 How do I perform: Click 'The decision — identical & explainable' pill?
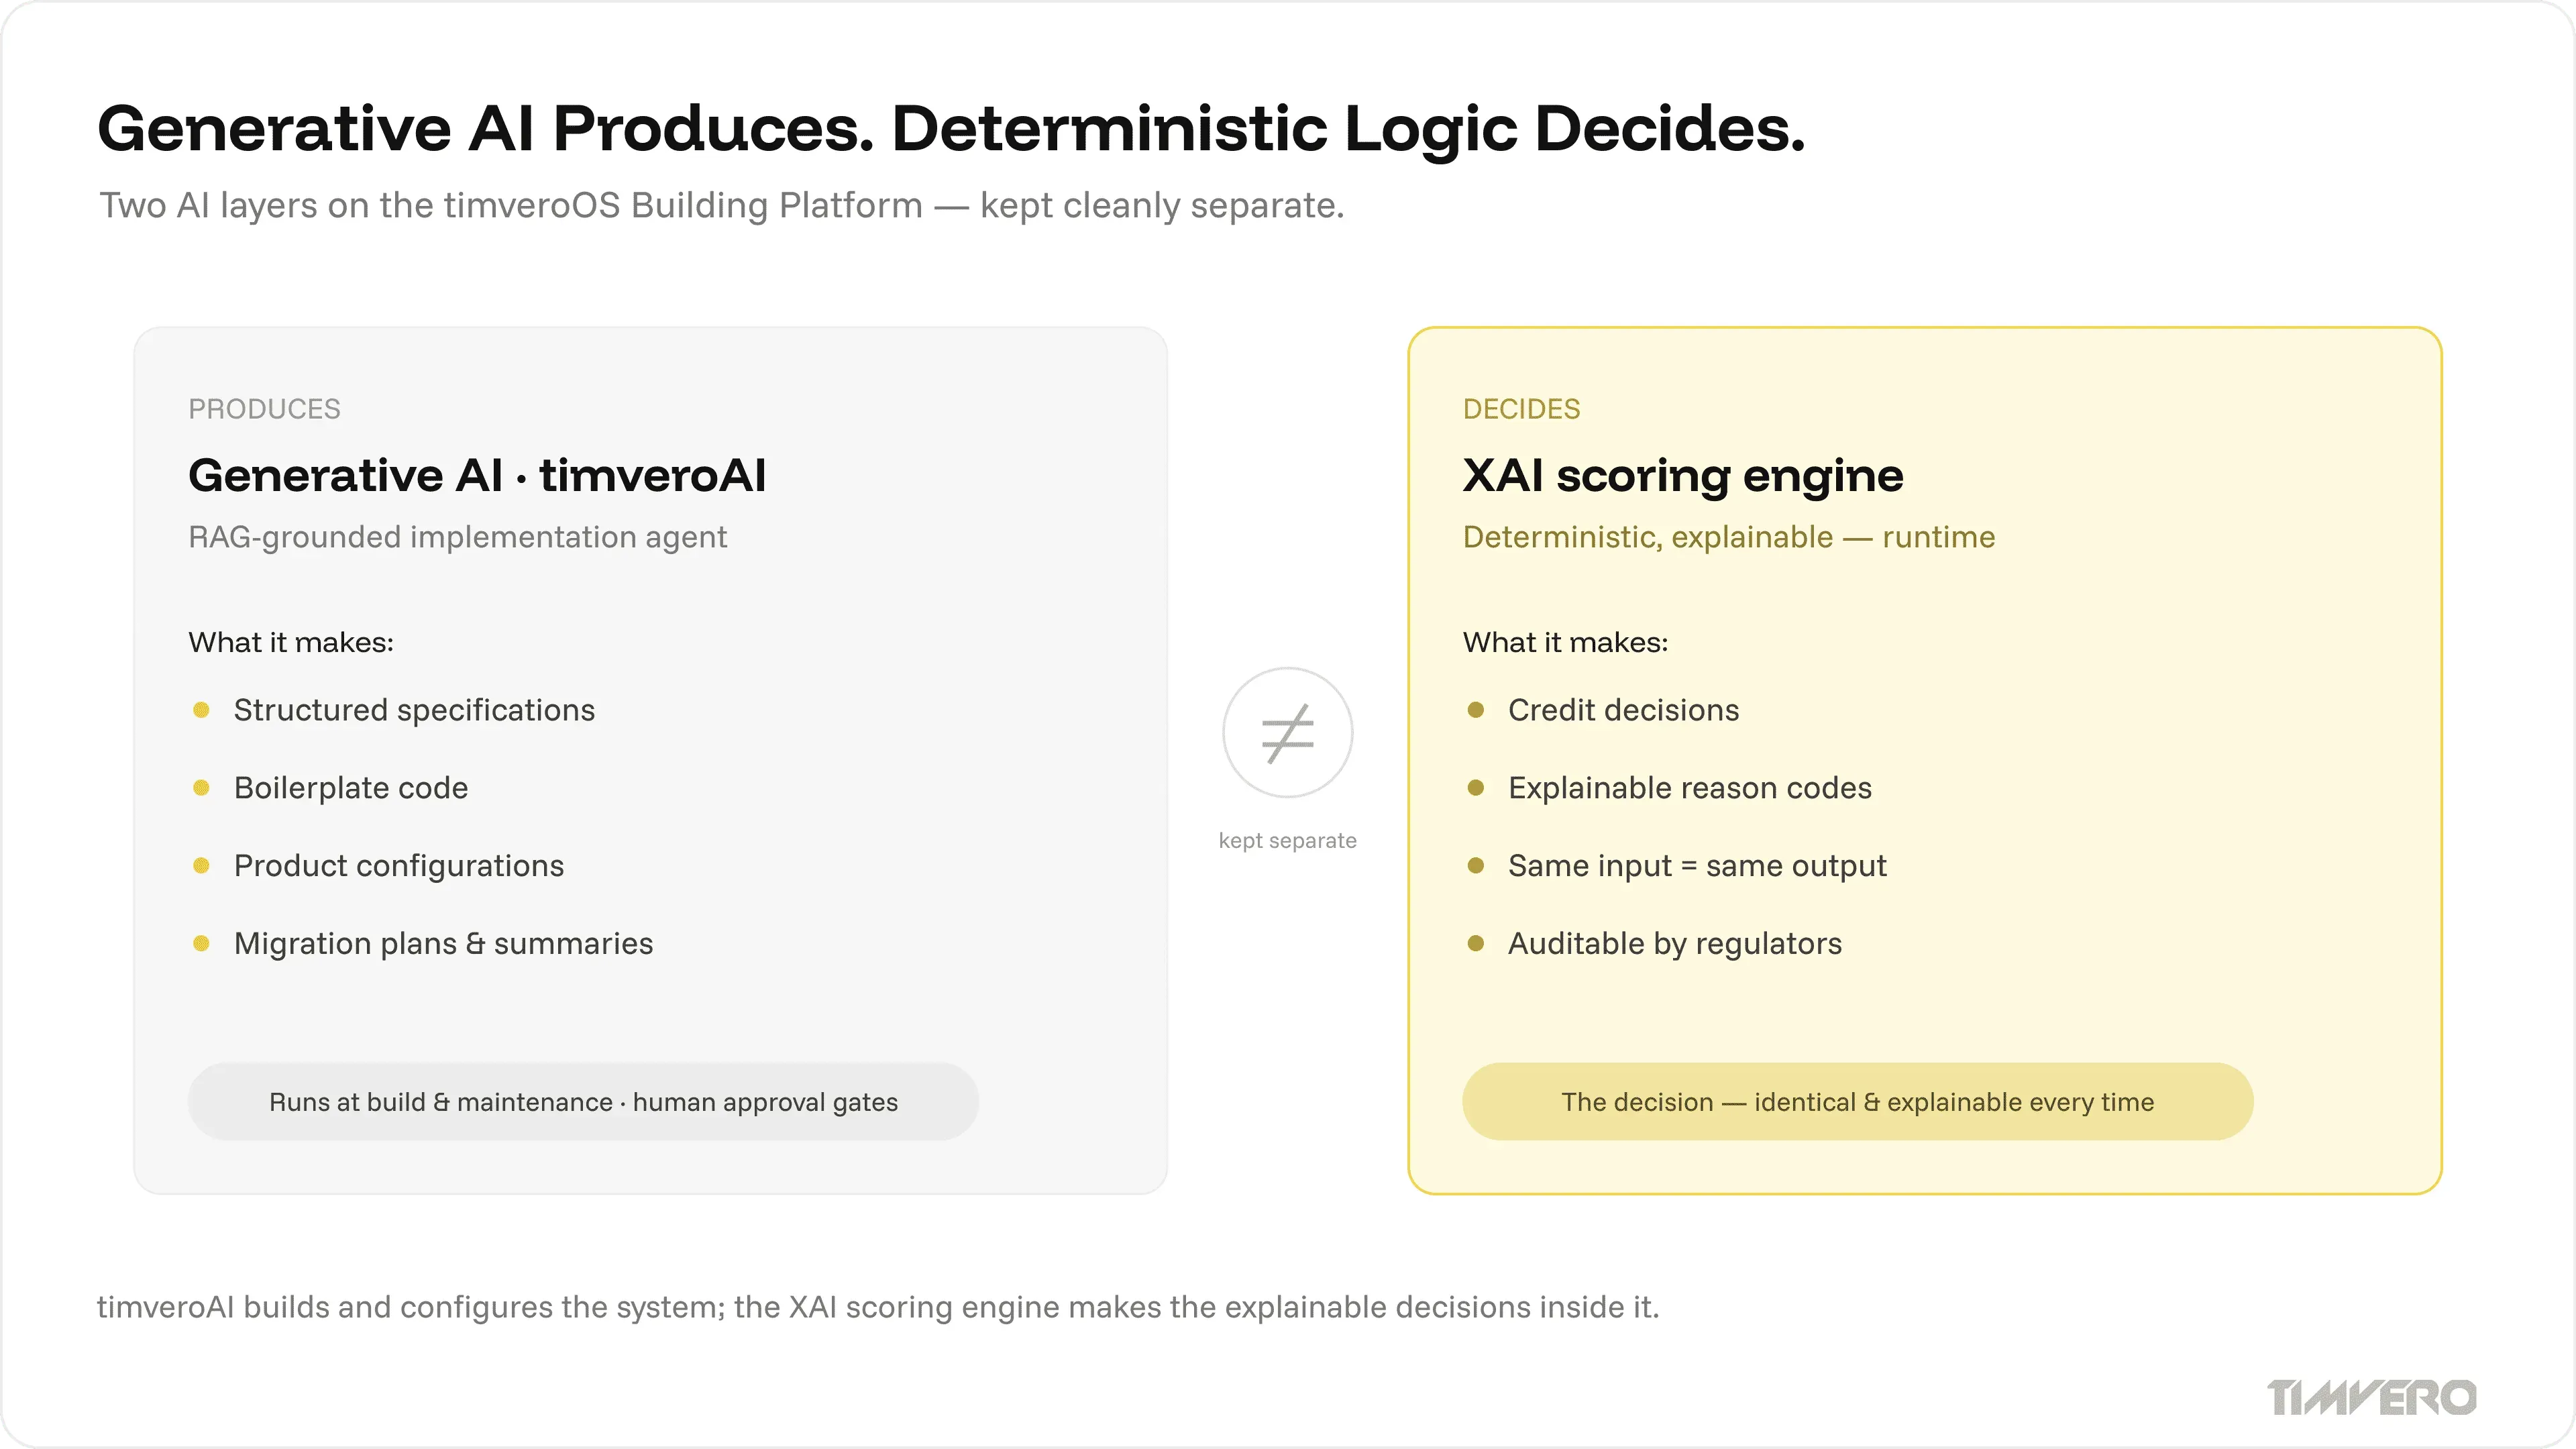click(1857, 1101)
